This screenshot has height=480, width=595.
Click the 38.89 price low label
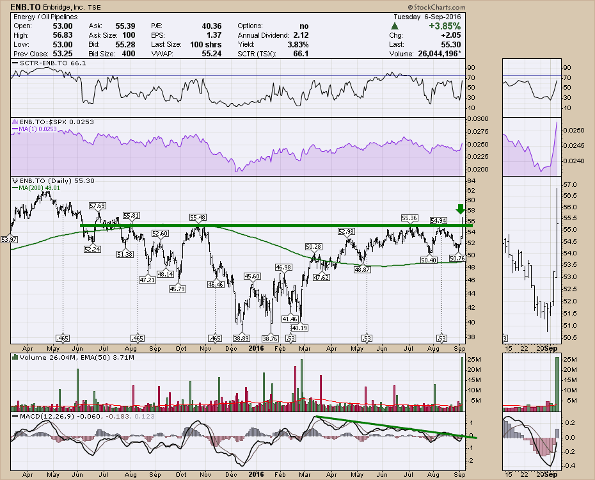(x=241, y=338)
